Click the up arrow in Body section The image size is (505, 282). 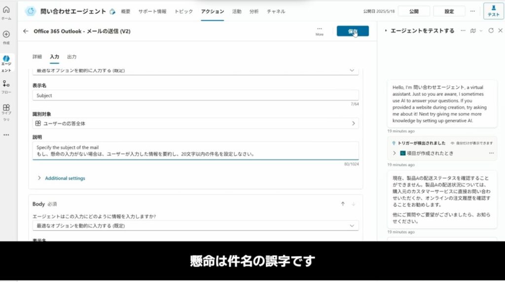coord(343,204)
